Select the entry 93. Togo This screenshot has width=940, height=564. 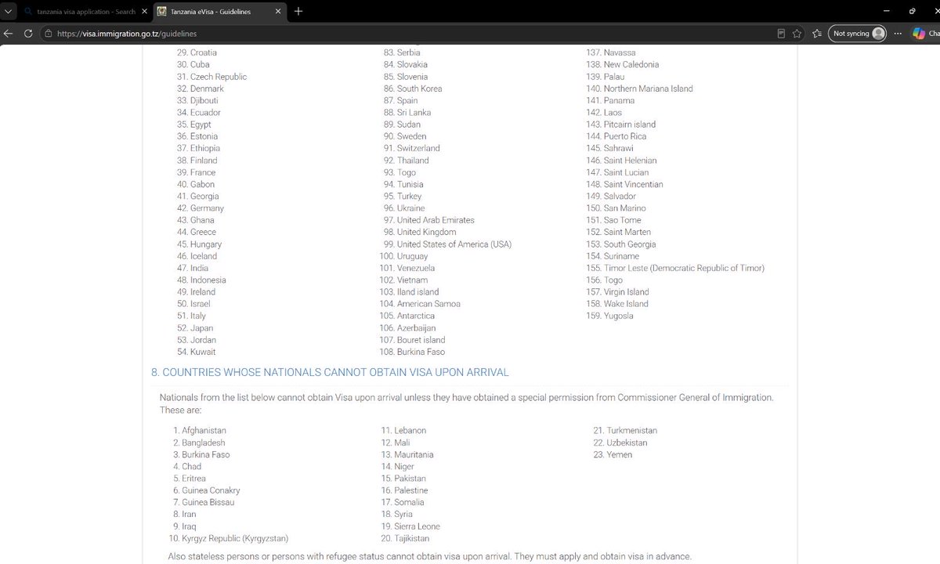point(400,172)
